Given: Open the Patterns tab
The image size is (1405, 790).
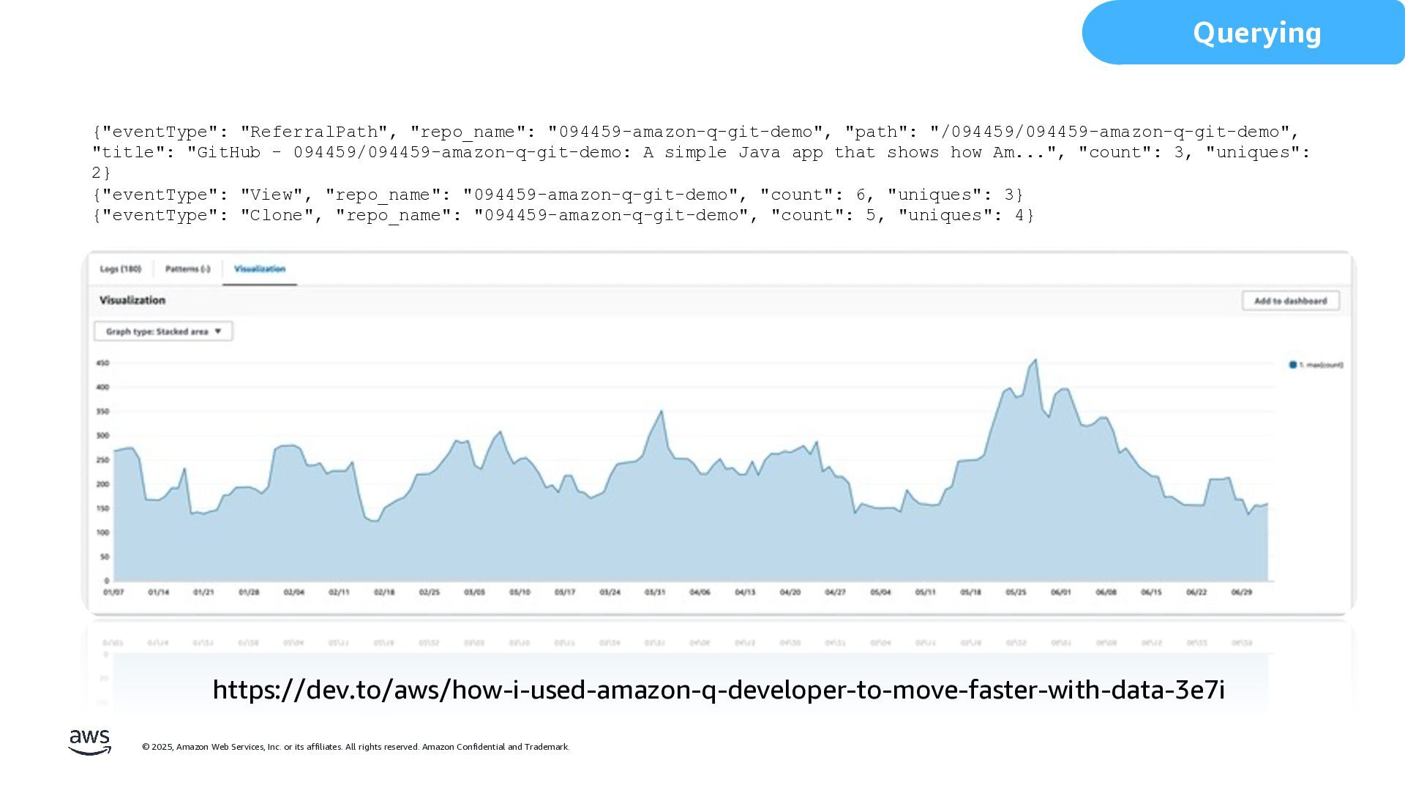Looking at the screenshot, I should [187, 269].
